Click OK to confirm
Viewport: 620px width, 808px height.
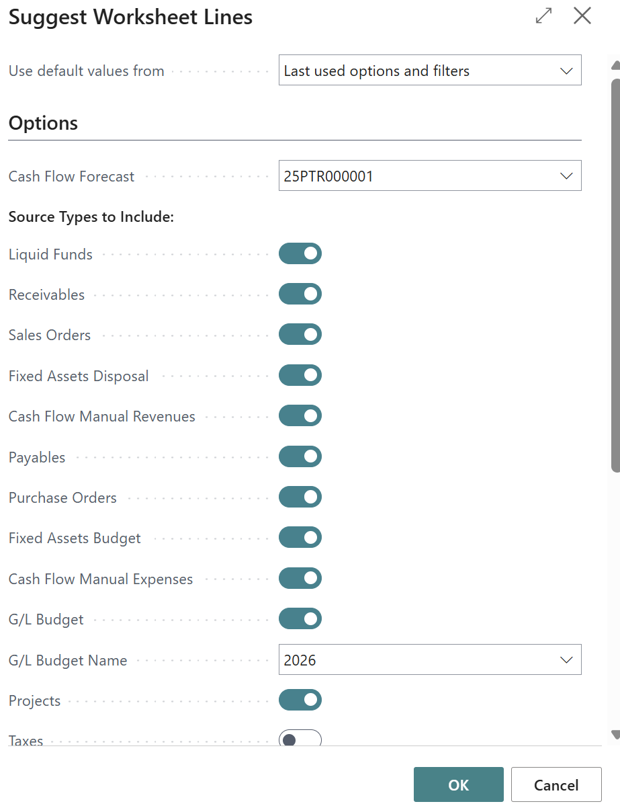coord(458,784)
